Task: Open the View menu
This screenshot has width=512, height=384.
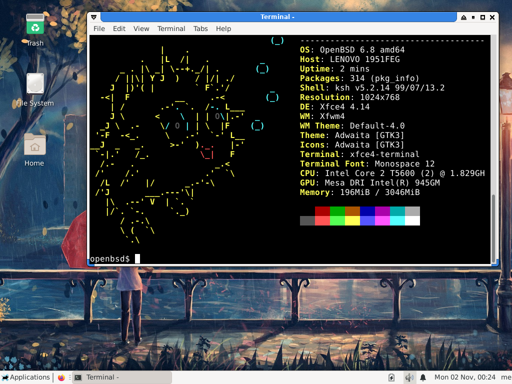Action: [x=141, y=28]
